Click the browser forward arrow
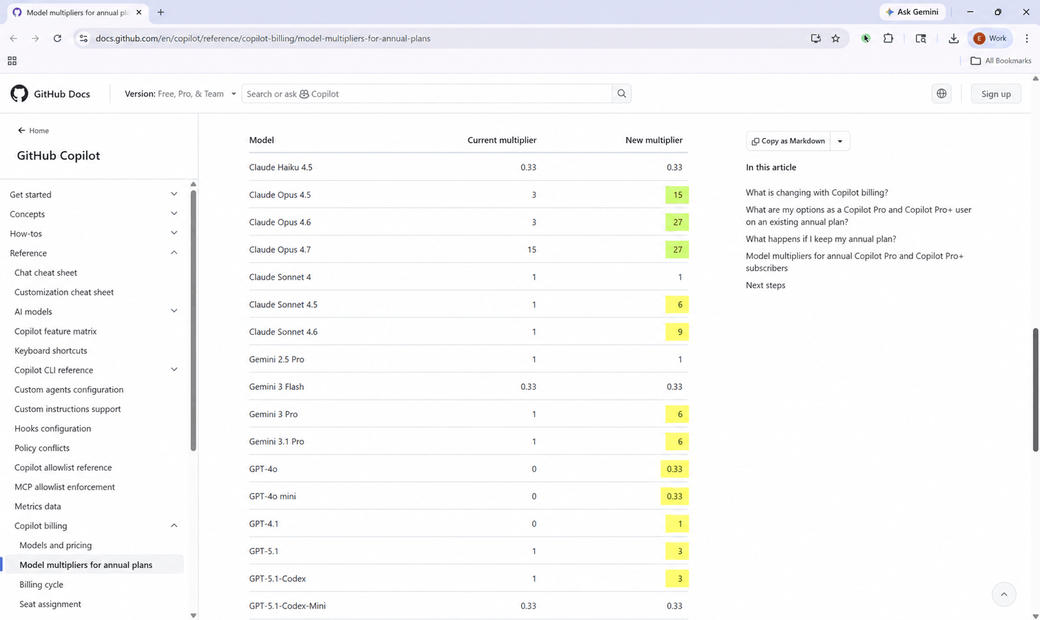1040x620 pixels. 35,38
